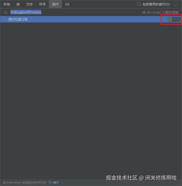
Task: Click the 按 Shift+Enter 在右拆分中打开文件 tip text
Action: pos(25,182)
